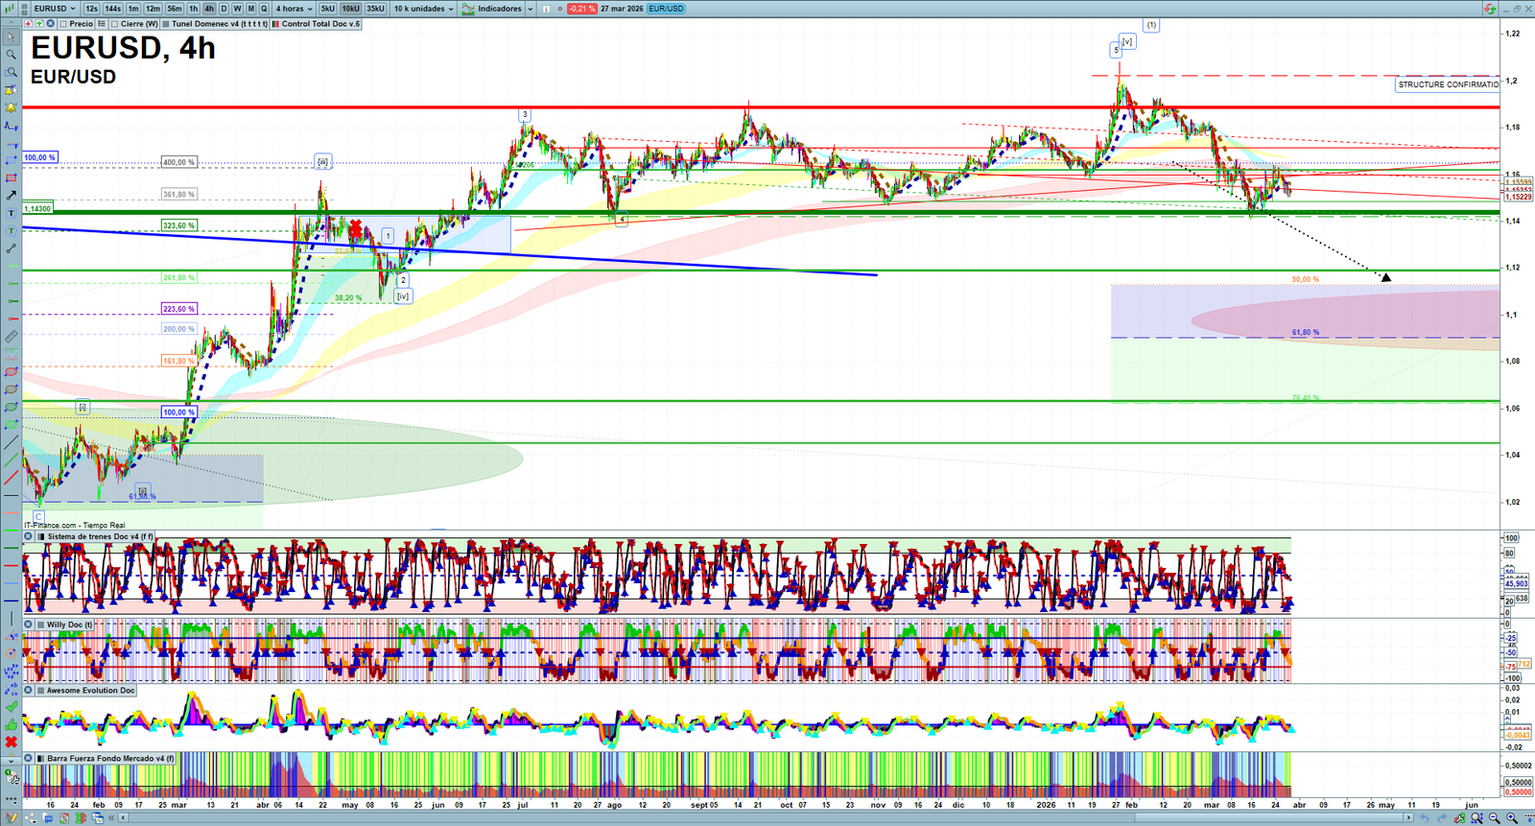Select the 4h timeframe button
1535x826 pixels.
[x=209, y=9]
